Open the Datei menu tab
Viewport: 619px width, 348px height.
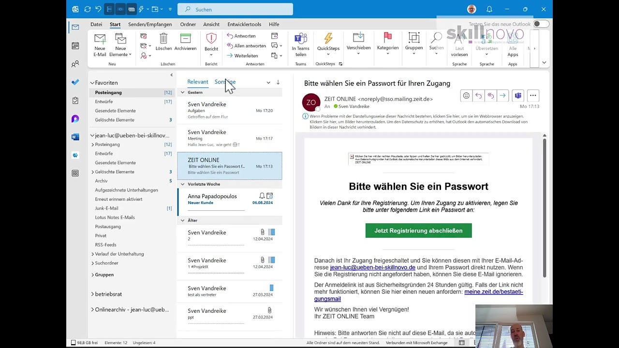click(96, 24)
